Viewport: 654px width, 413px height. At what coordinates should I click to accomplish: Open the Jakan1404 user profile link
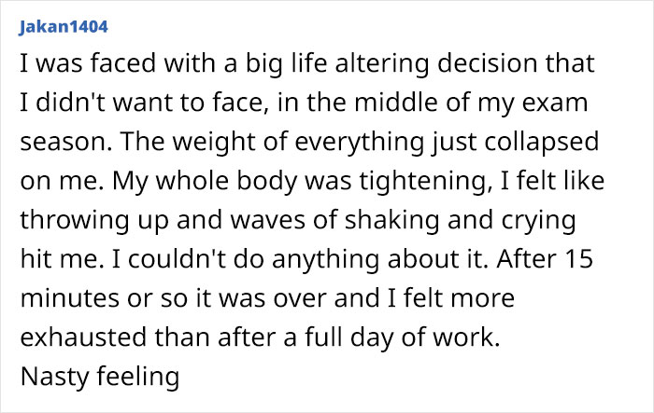pos(58,25)
